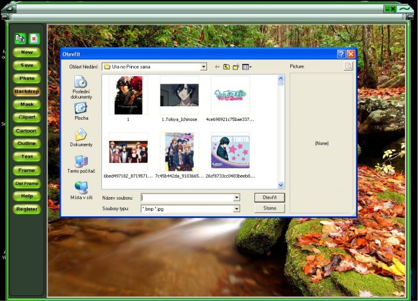Image resolution: width=418 pixels, height=301 pixels.
Task: Click the New button in sidebar
Action: 27,52
